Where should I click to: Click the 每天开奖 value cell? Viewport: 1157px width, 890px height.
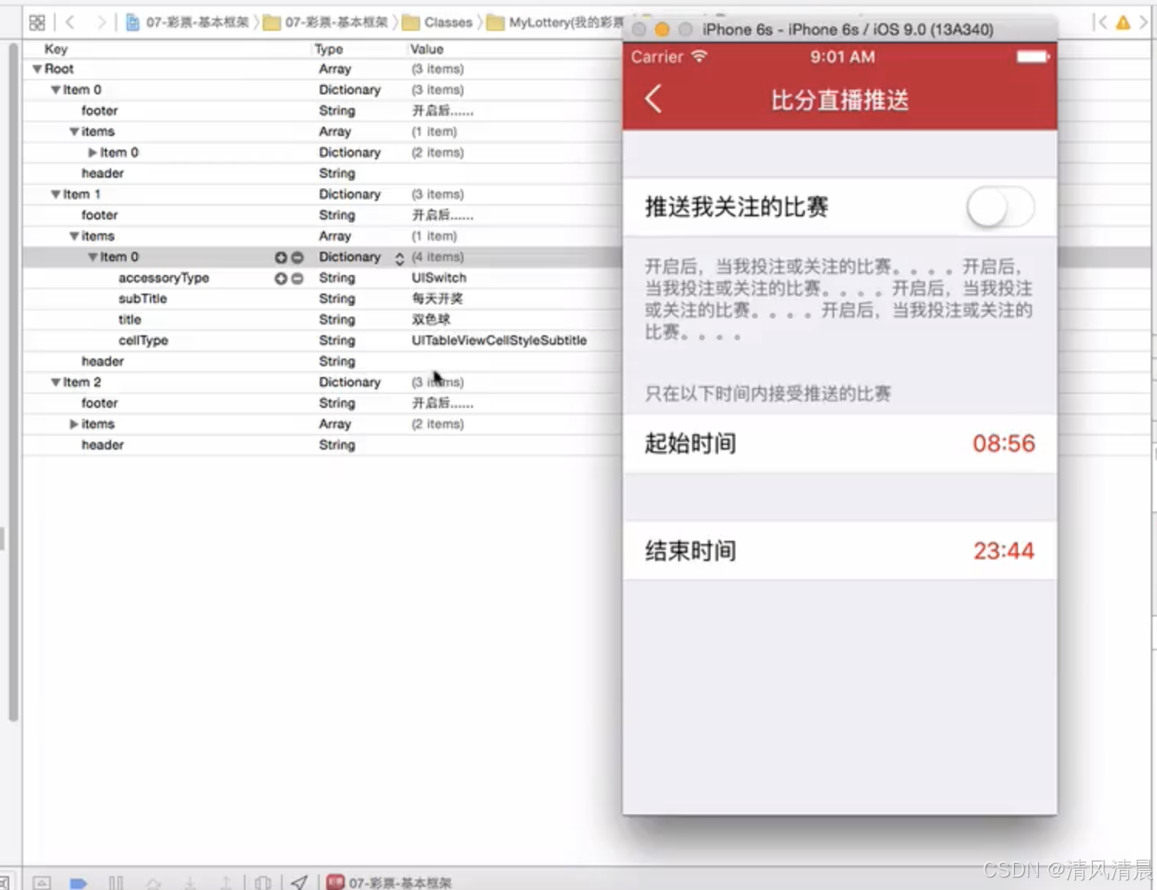pyautogui.click(x=437, y=298)
